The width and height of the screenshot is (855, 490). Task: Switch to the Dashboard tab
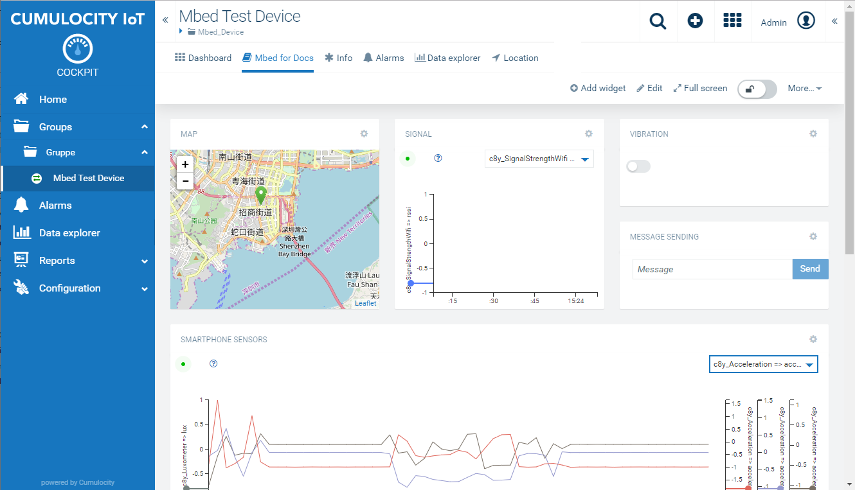[203, 58]
